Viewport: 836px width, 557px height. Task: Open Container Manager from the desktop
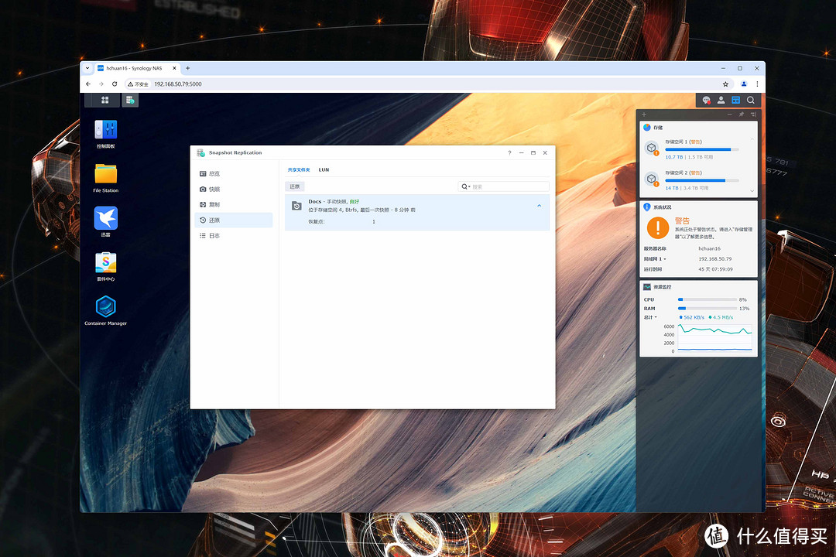pyautogui.click(x=105, y=306)
